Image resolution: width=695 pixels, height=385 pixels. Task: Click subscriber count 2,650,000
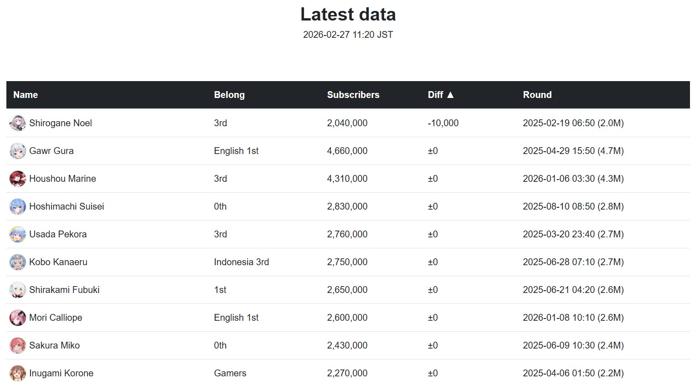click(347, 290)
